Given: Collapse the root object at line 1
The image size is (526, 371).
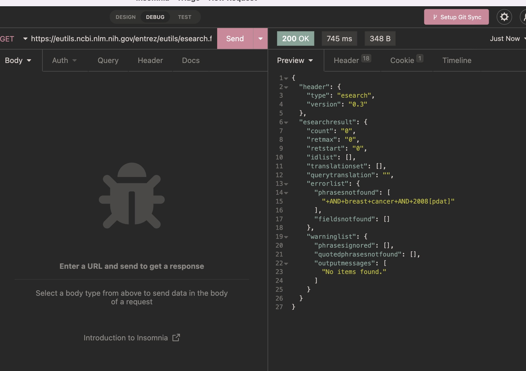Looking at the screenshot, I should 286,78.
